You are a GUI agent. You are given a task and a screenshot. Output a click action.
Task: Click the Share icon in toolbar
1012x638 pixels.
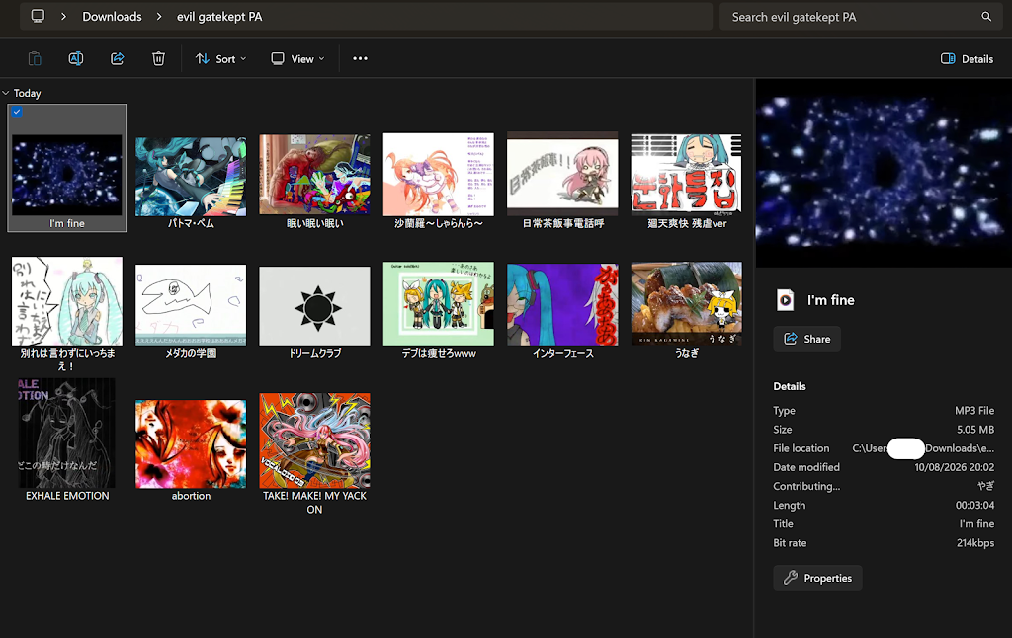[x=118, y=58]
